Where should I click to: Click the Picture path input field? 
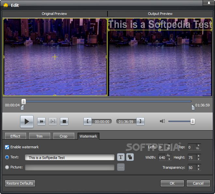point(70,167)
